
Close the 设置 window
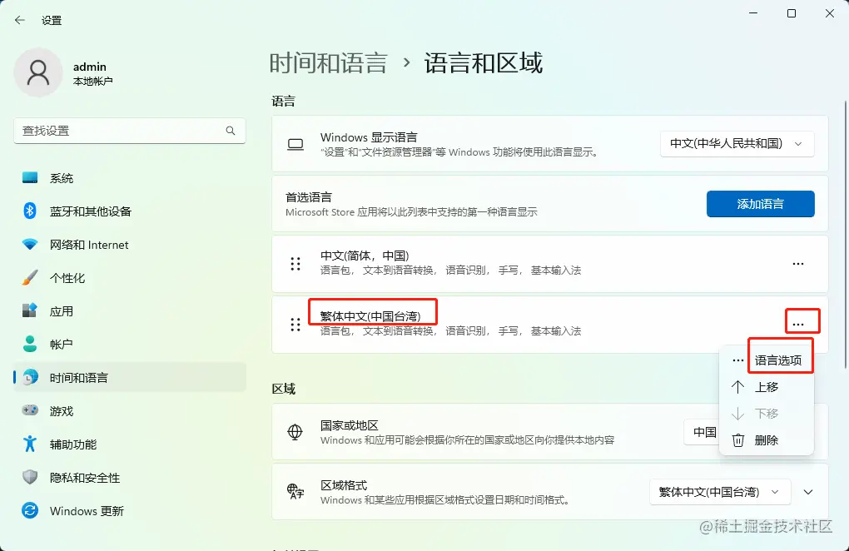click(x=830, y=13)
